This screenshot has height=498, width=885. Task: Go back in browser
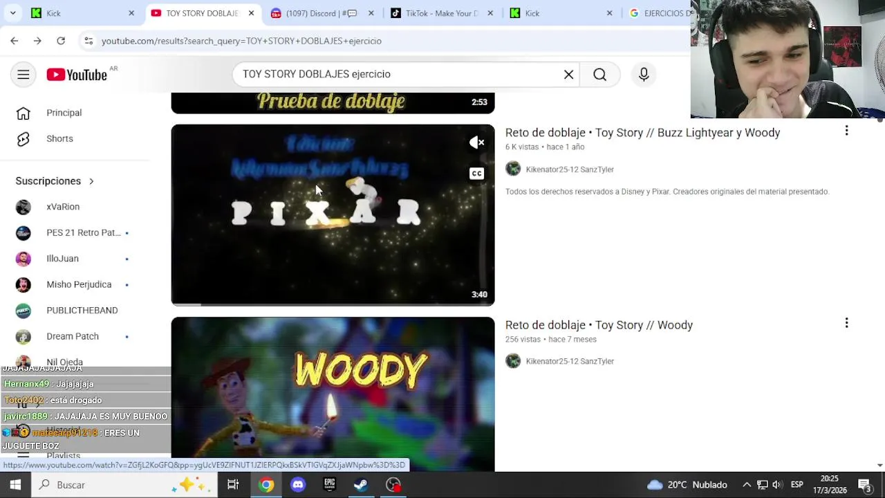pos(14,41)
